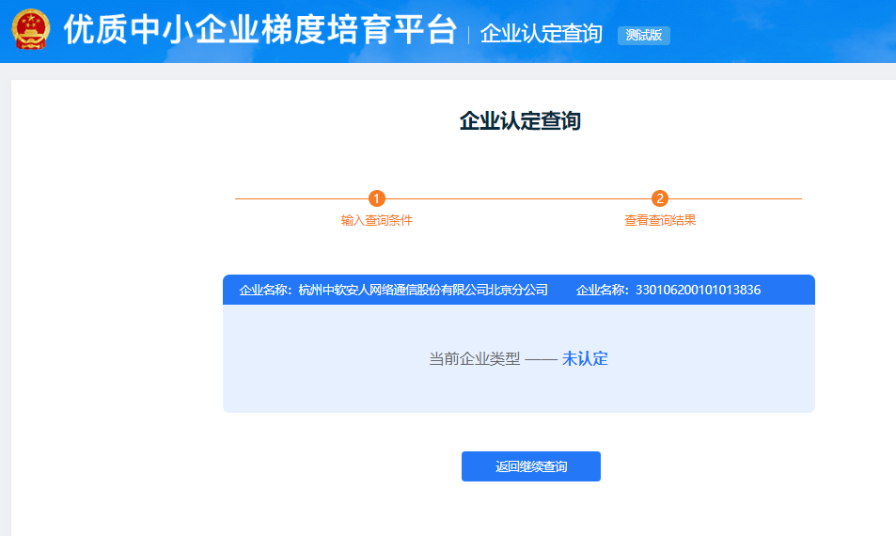Select 企业认定查询 in the blue header

pos(541,34)
